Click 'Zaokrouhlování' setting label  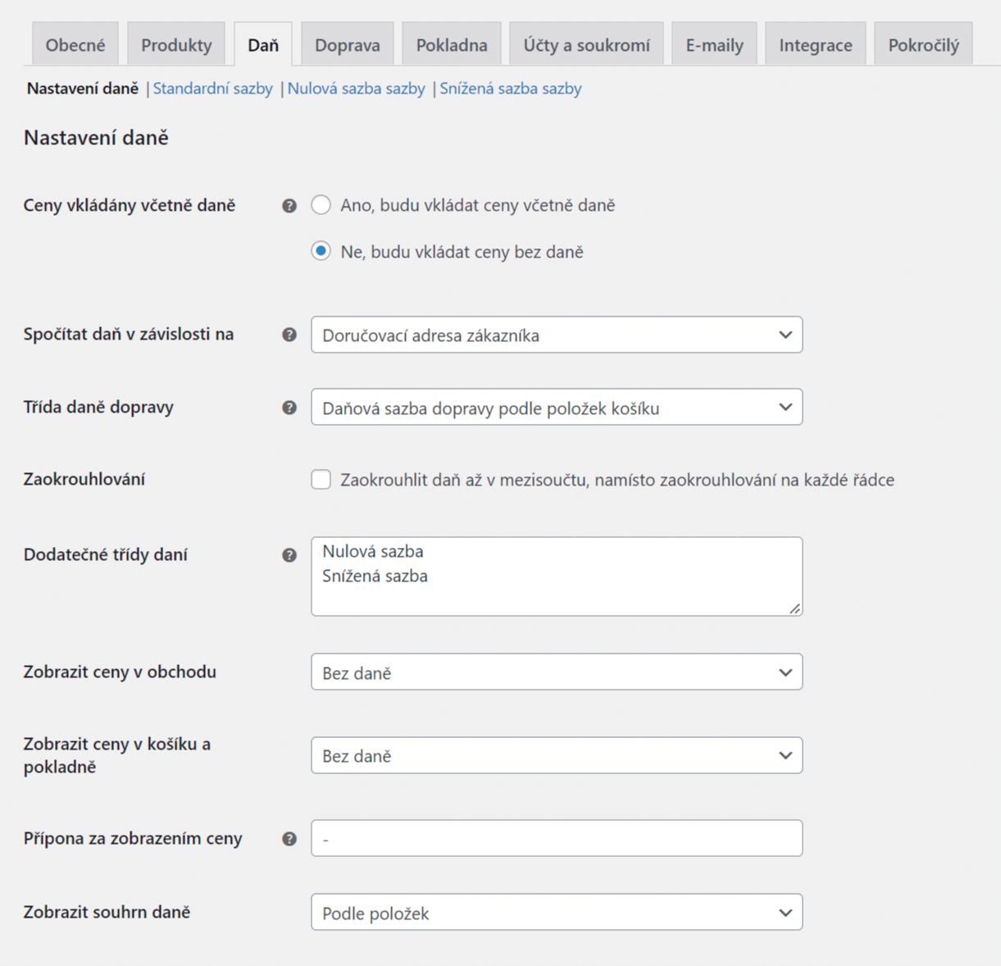(x=84, y=479)
